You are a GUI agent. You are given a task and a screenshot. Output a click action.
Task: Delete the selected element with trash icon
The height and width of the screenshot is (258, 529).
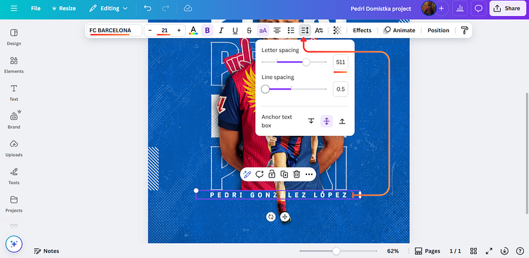point(297,174)
